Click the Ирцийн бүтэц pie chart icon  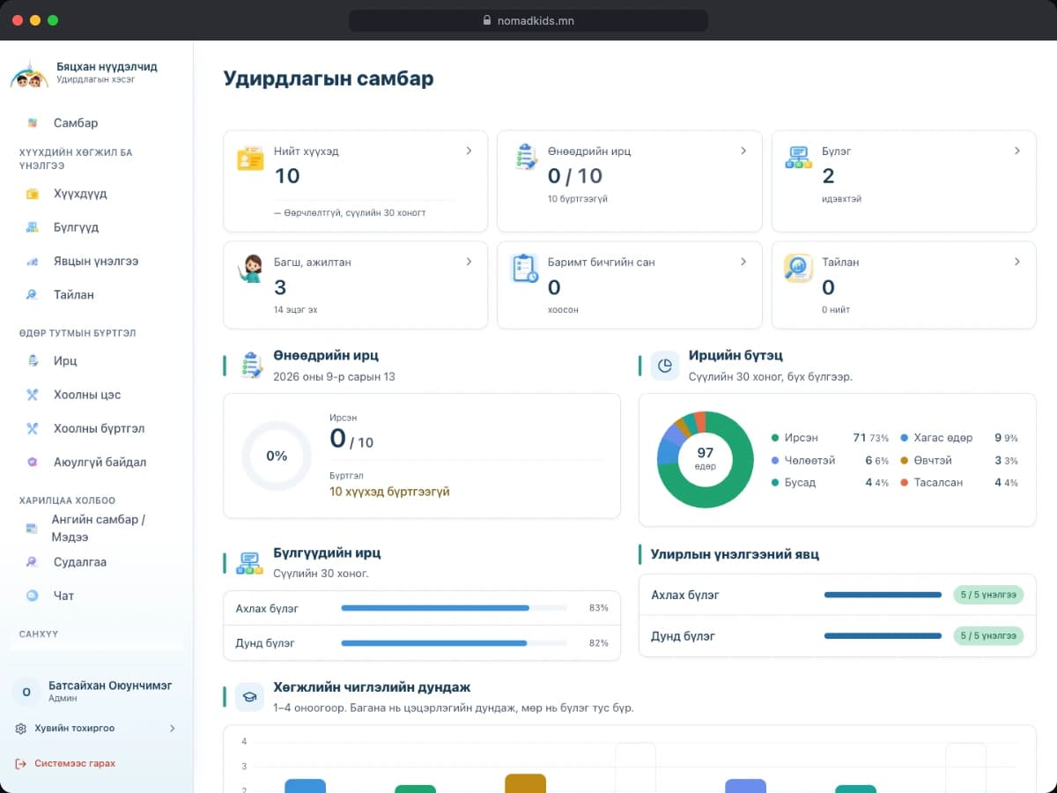coord(665,365)
